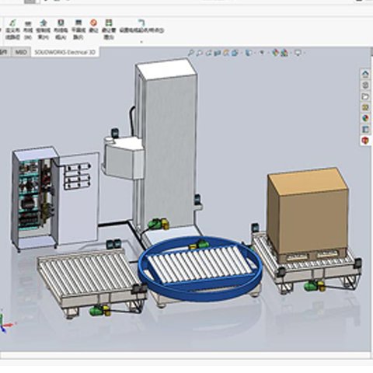
Task: Expand the Hide/Show Items dropdown arrow
Action: click(x=268, y=53)
